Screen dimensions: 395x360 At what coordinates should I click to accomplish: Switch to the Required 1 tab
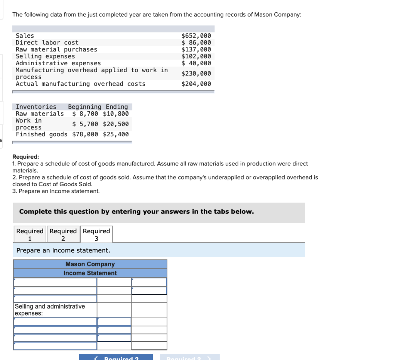click(30, 234)
